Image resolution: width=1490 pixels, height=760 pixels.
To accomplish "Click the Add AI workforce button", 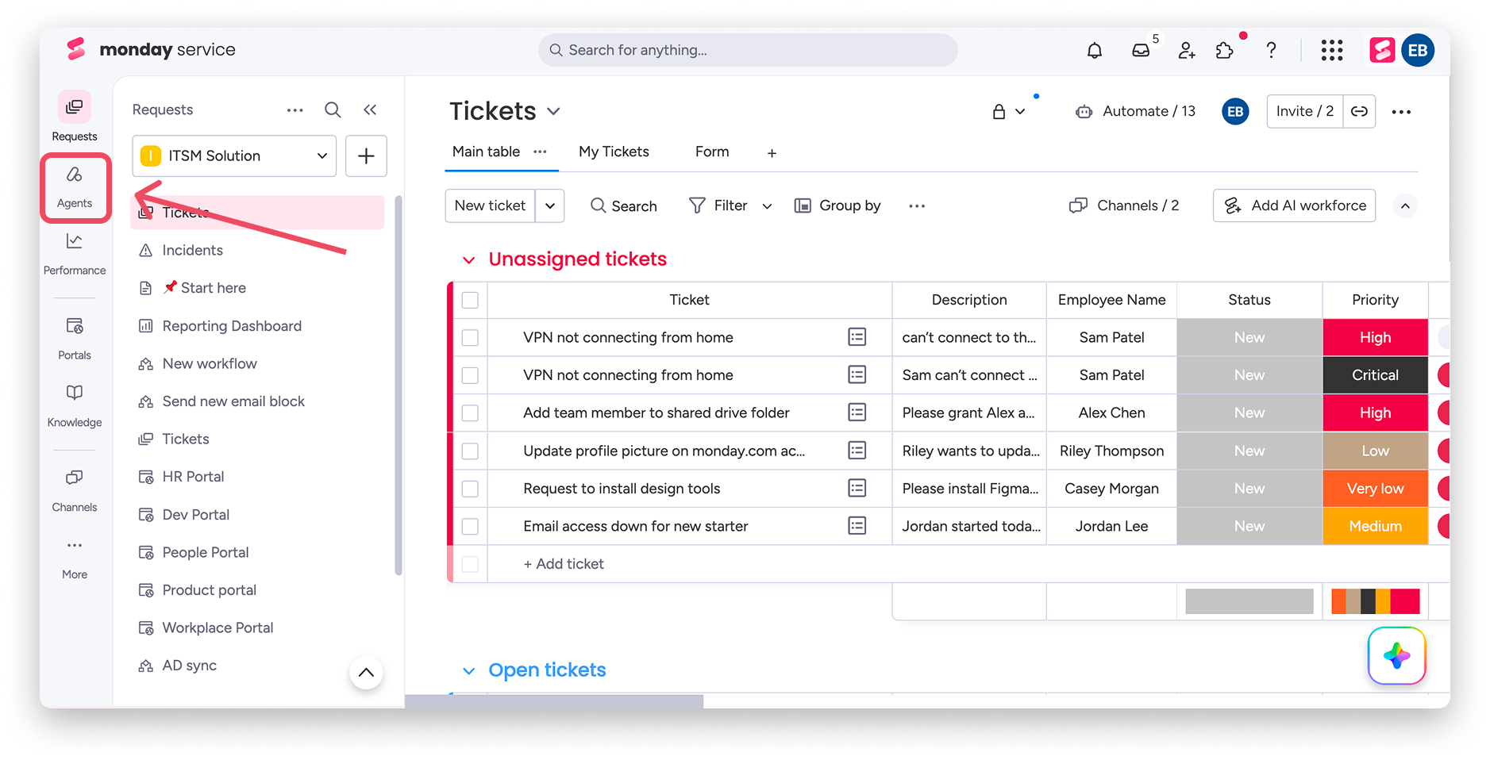I will pyautogui.click(x=1294, y=205).
